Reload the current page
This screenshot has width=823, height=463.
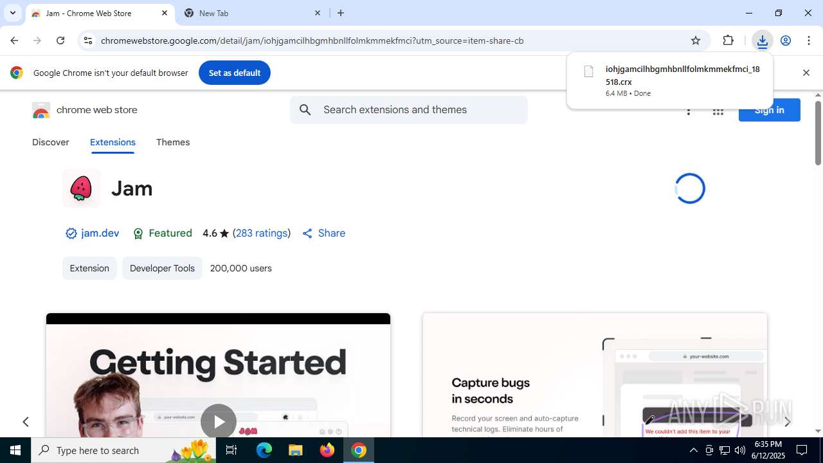point(60,41)
